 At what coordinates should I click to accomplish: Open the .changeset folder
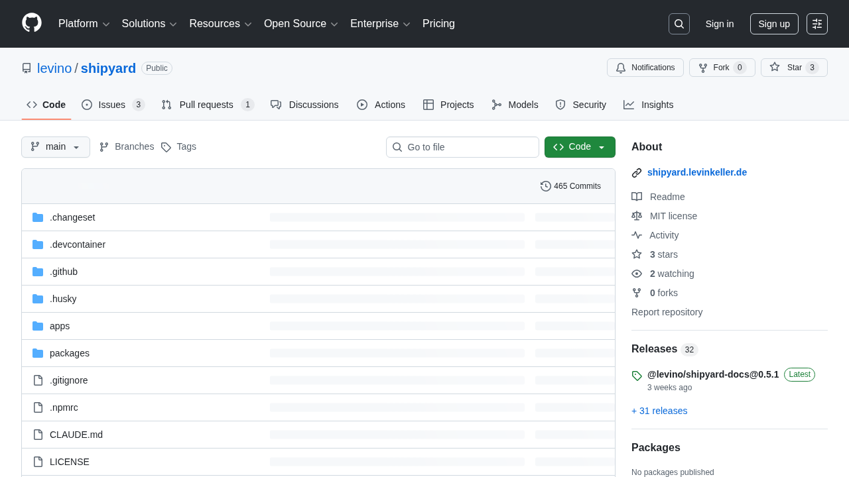click(72, 217)
